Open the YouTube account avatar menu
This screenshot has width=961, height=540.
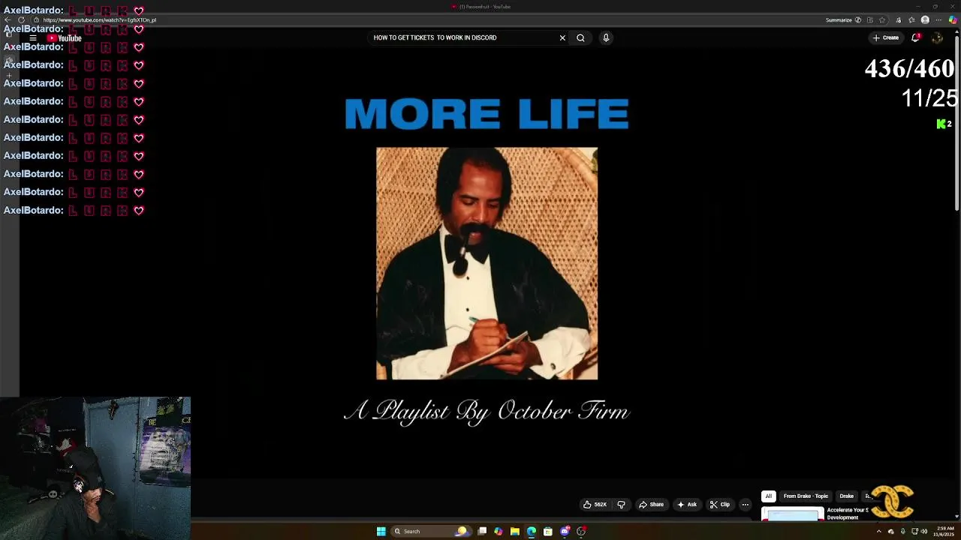[937, 37]
